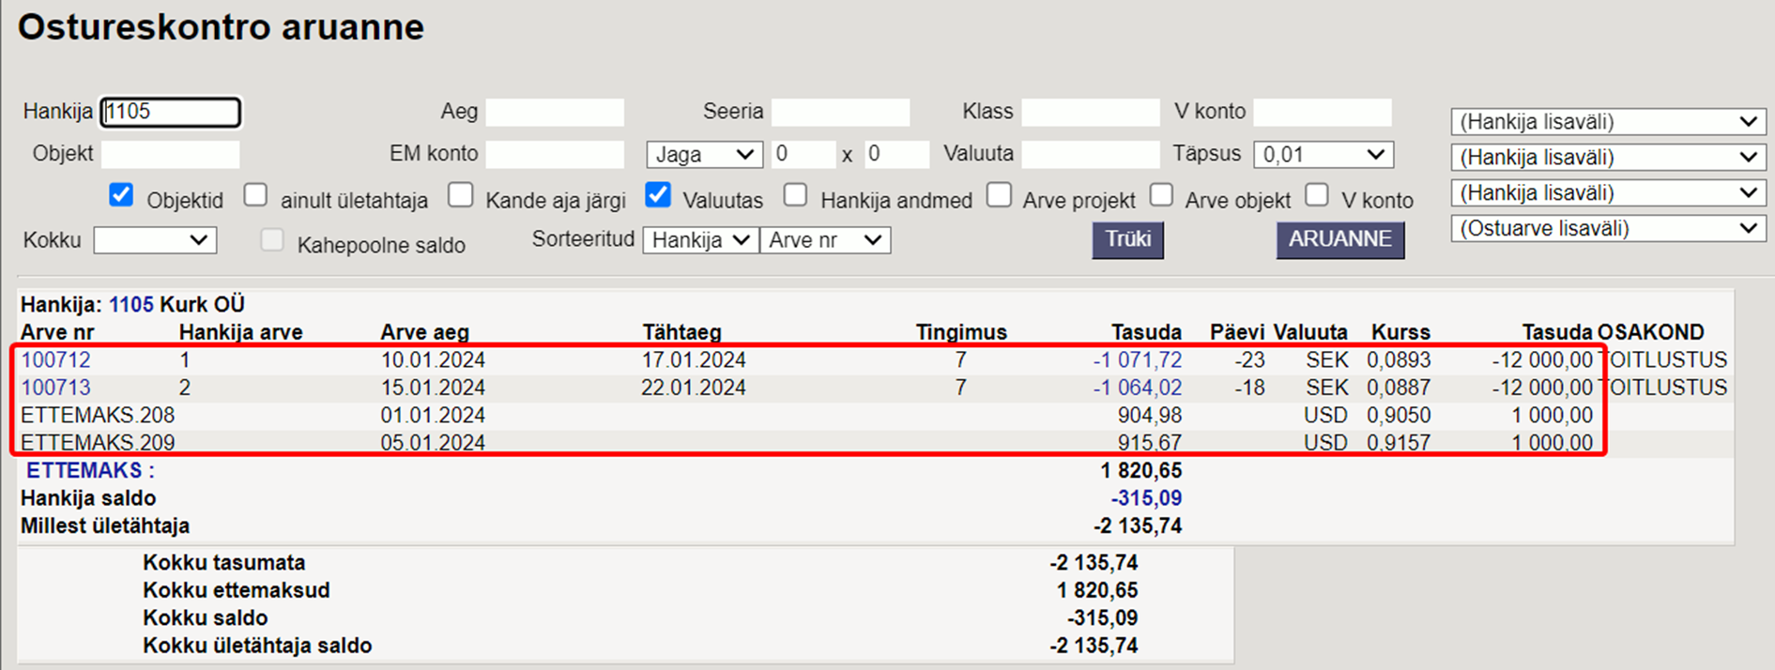Check the Hankija andmed option
The height and width of the screenshot is (670, 1775).
(x=795, y=195)
